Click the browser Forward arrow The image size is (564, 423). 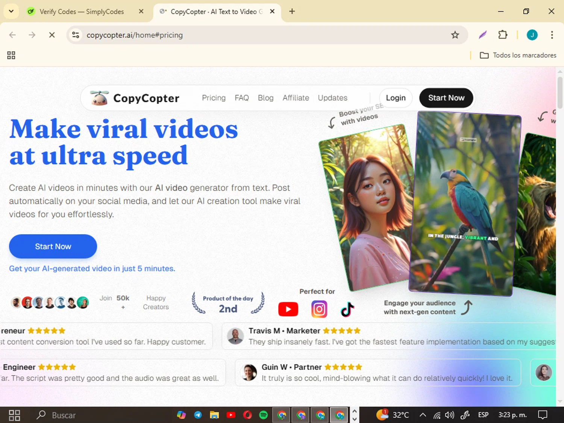[x=32, y=35]
